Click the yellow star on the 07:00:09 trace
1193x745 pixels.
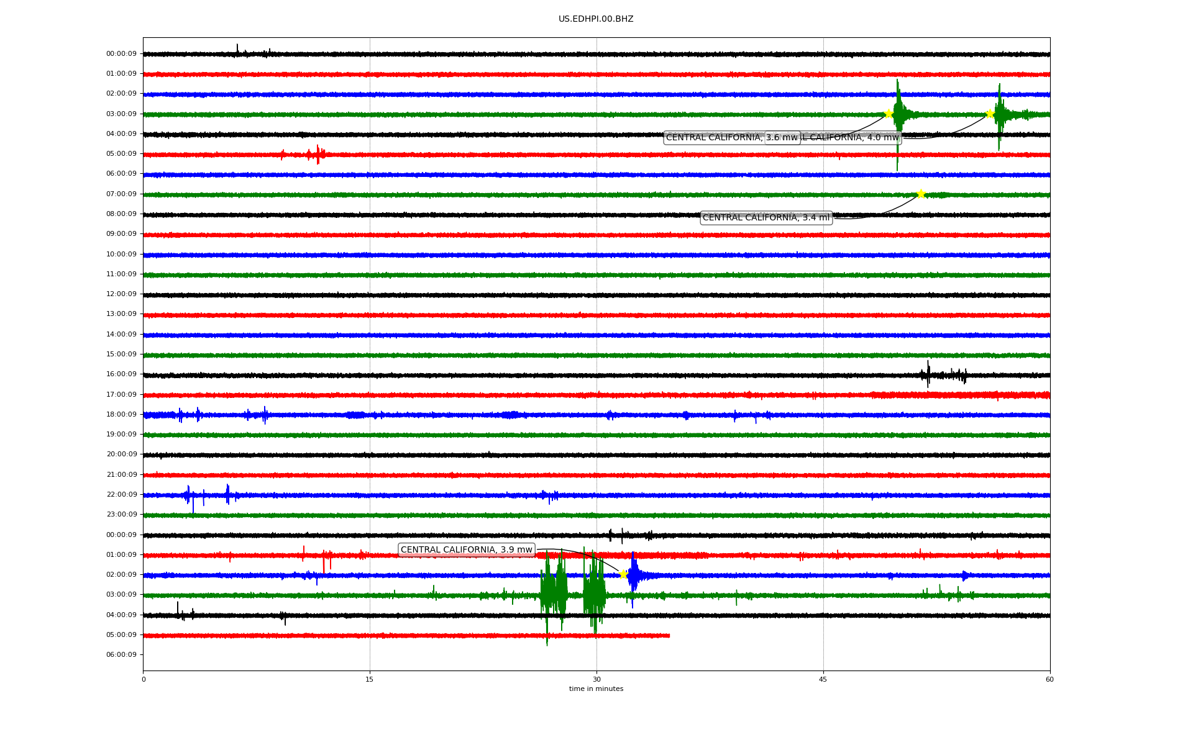921,194
